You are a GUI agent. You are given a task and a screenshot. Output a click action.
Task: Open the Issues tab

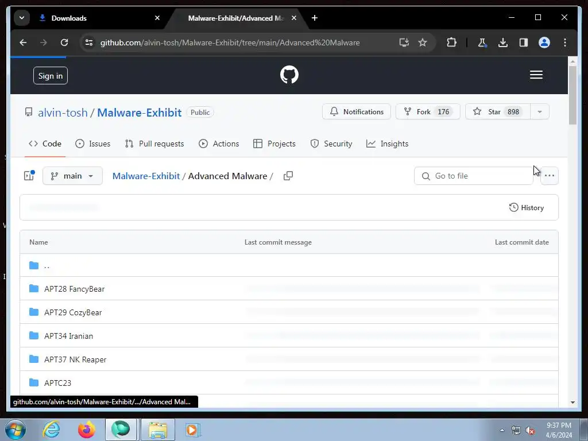92,144
